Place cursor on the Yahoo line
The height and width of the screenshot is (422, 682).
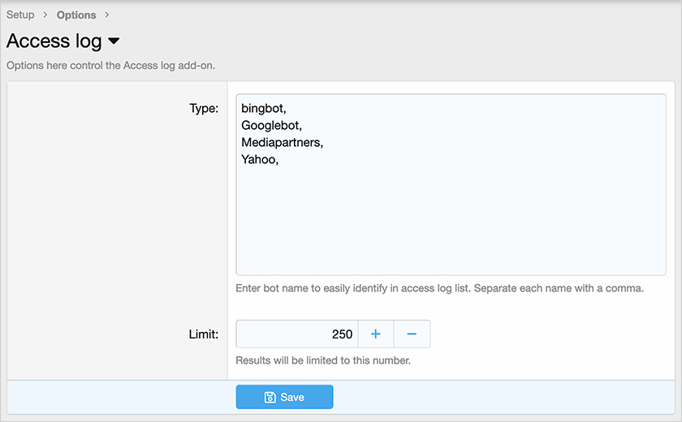[x=260, y=160]
